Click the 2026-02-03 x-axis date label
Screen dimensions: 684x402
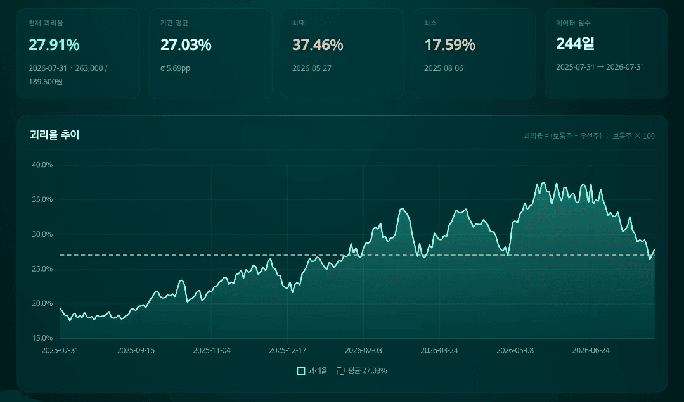tap(363, 350)
